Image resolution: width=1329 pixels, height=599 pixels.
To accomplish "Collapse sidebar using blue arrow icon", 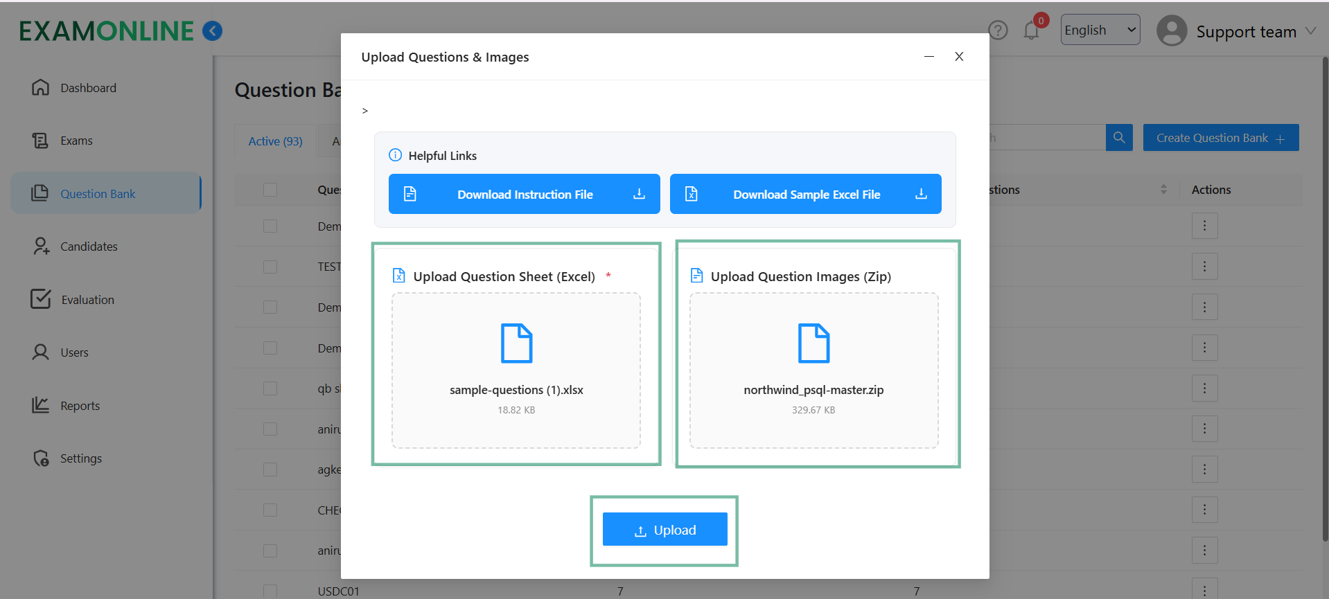I will (212, 31).
